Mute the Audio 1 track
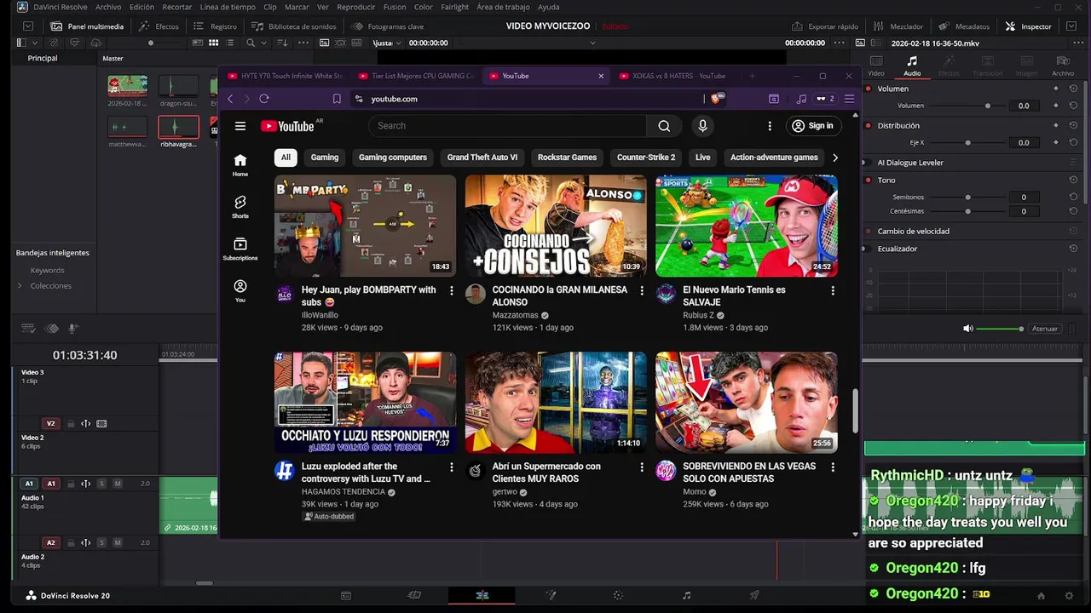The image size is (1091, 613). [118, 484]
